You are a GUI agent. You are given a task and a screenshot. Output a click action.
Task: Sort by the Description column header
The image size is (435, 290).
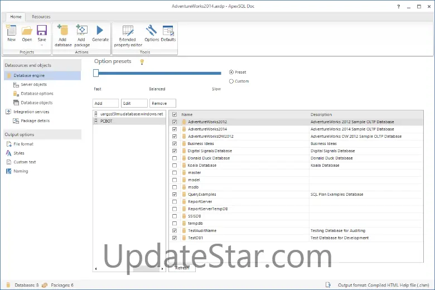coord(321,114)
